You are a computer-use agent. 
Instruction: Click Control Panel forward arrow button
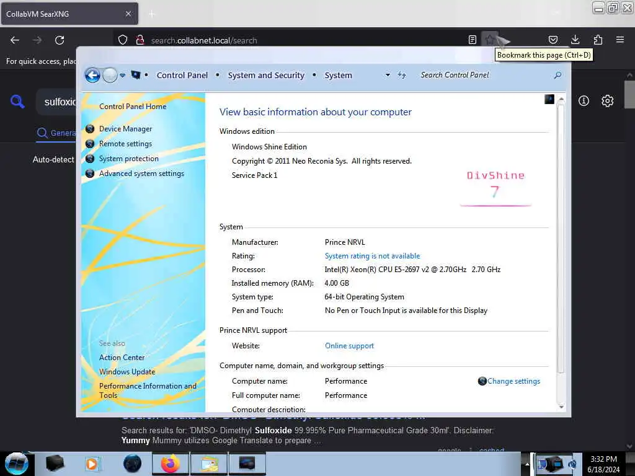[110, 75]
